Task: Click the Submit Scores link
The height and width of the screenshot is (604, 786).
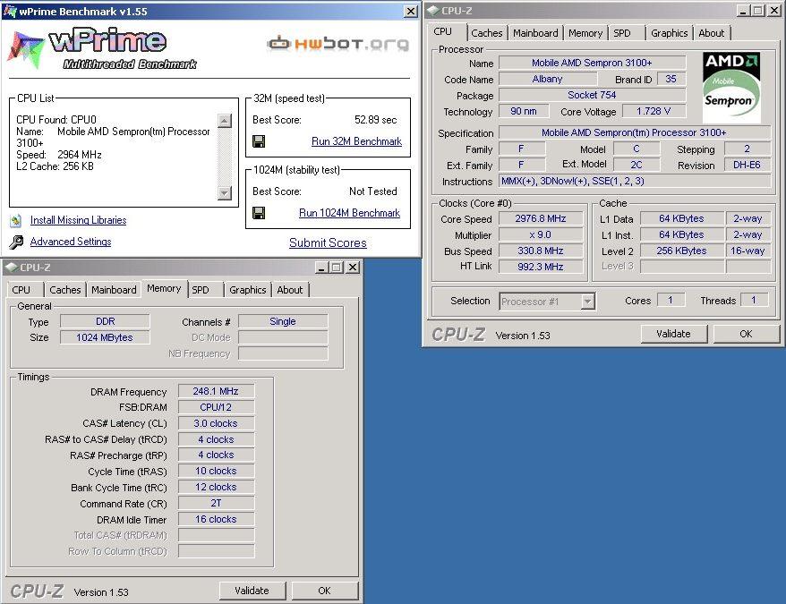Action: point(328,242)
